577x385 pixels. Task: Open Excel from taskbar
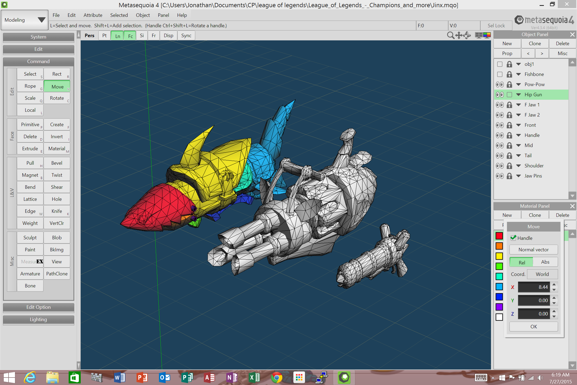[254, 378]
